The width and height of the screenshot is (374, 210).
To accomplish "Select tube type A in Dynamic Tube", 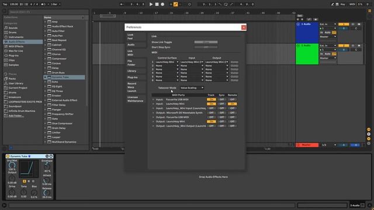I will pos(25,181).
